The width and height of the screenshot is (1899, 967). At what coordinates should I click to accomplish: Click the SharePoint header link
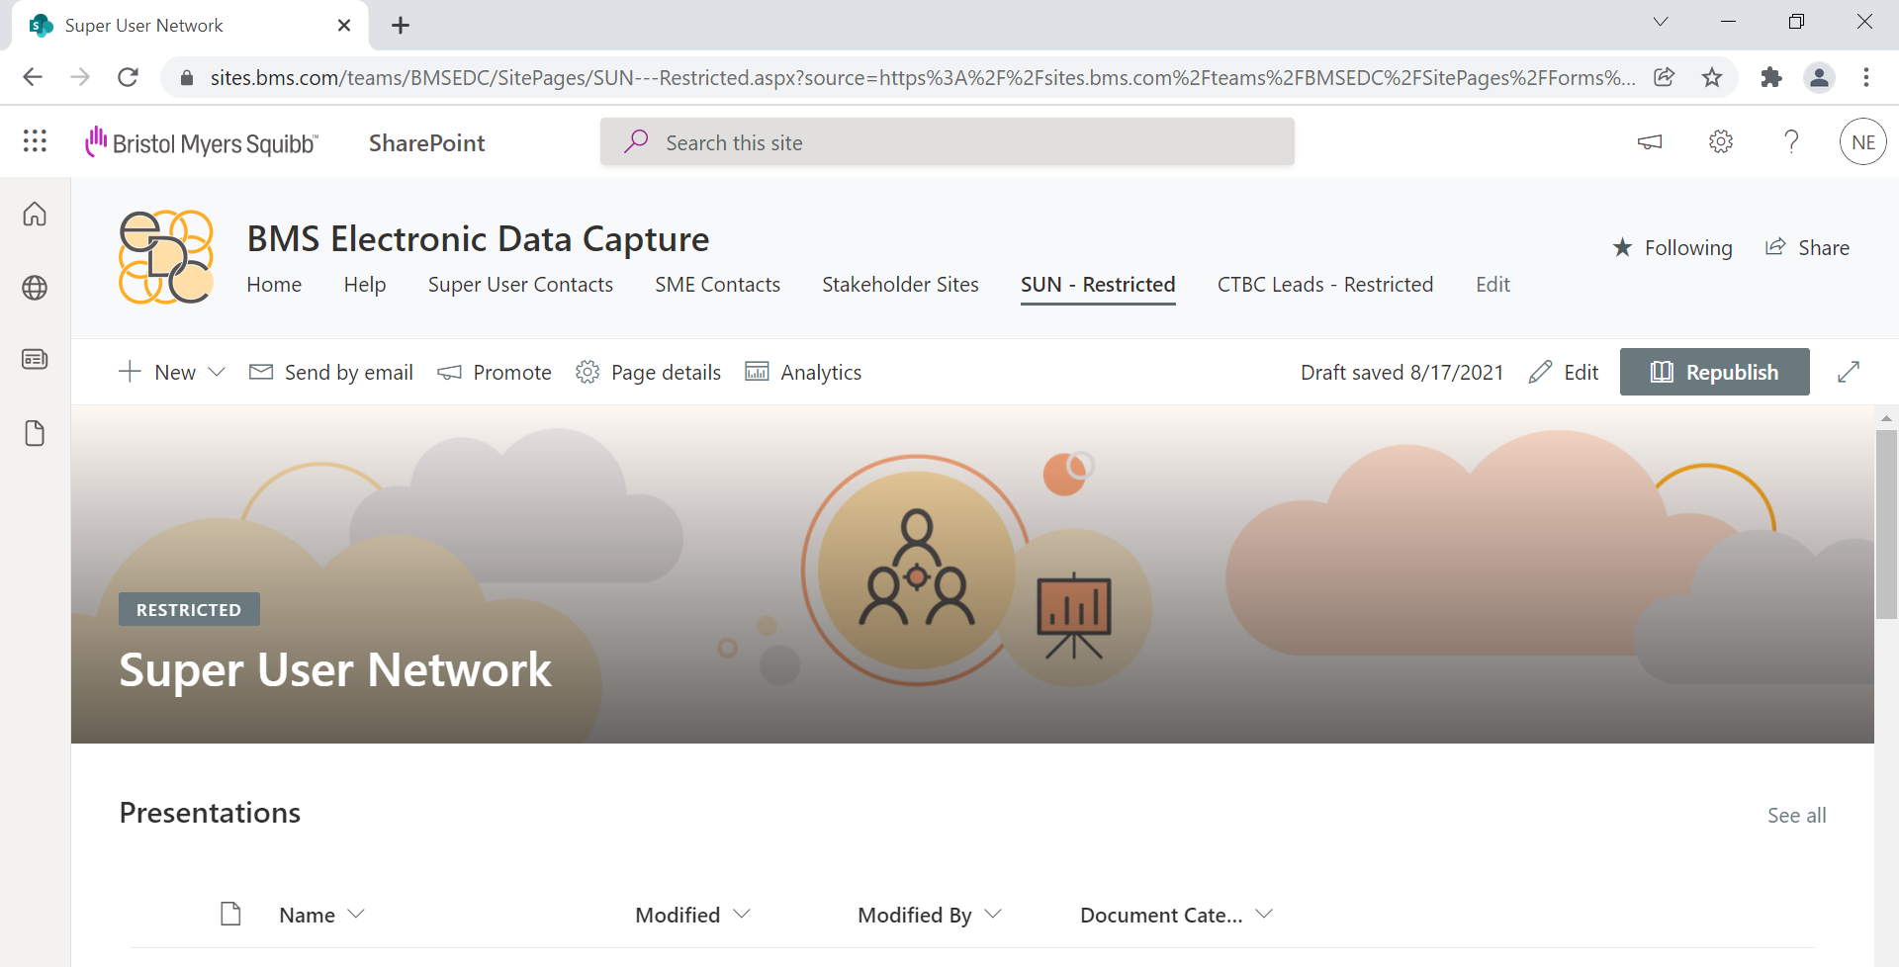click(x=426, y=142)
